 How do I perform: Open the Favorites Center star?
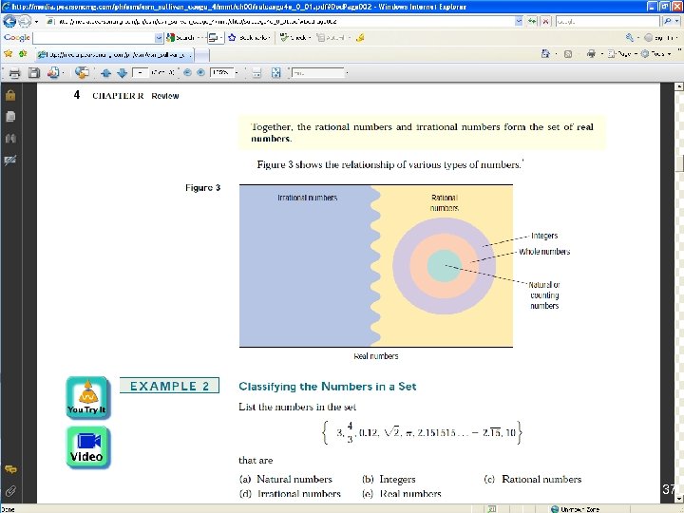pos(9,54)
